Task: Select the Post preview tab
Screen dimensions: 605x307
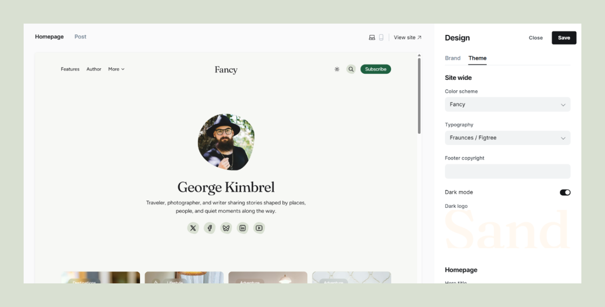Action: (x=80, y=37)
